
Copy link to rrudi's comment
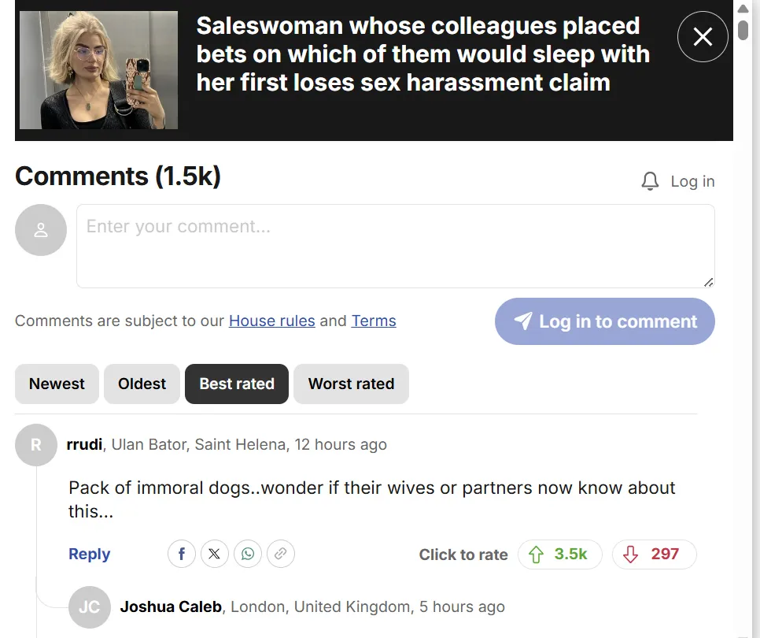281,555
